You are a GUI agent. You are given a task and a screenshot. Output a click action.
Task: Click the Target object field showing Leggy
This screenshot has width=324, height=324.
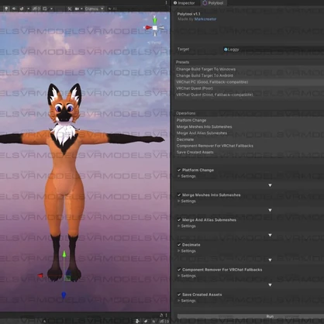point(274,50)
